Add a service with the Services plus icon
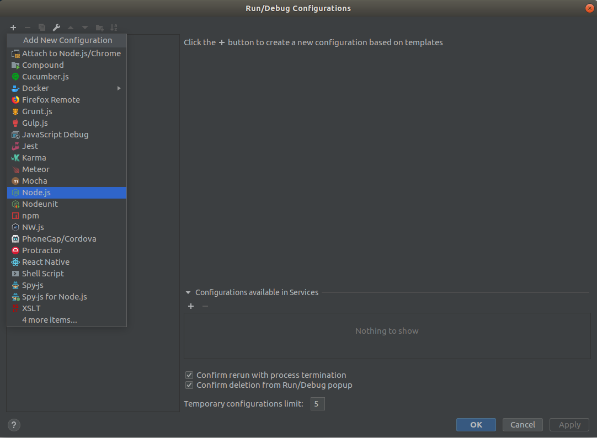597x438 pixels. pyautogui.click(x=191, y=306)
